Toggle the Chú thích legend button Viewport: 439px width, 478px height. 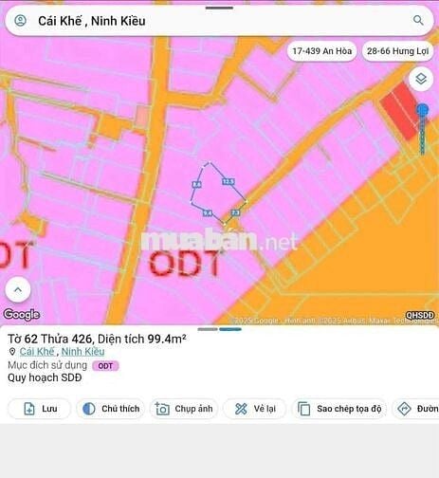click(x=111, y=409)
